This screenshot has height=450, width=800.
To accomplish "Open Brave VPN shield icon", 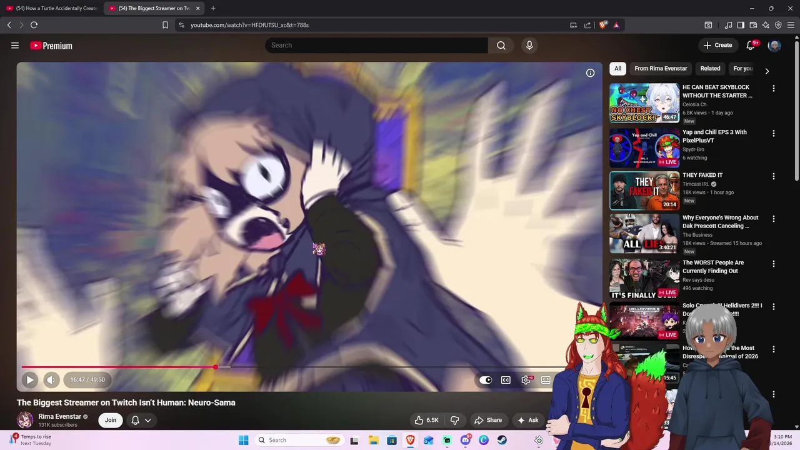I will [778, 25].
